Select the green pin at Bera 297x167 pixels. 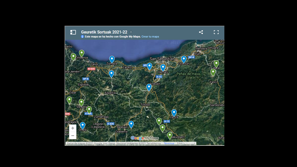click(216, 63)
